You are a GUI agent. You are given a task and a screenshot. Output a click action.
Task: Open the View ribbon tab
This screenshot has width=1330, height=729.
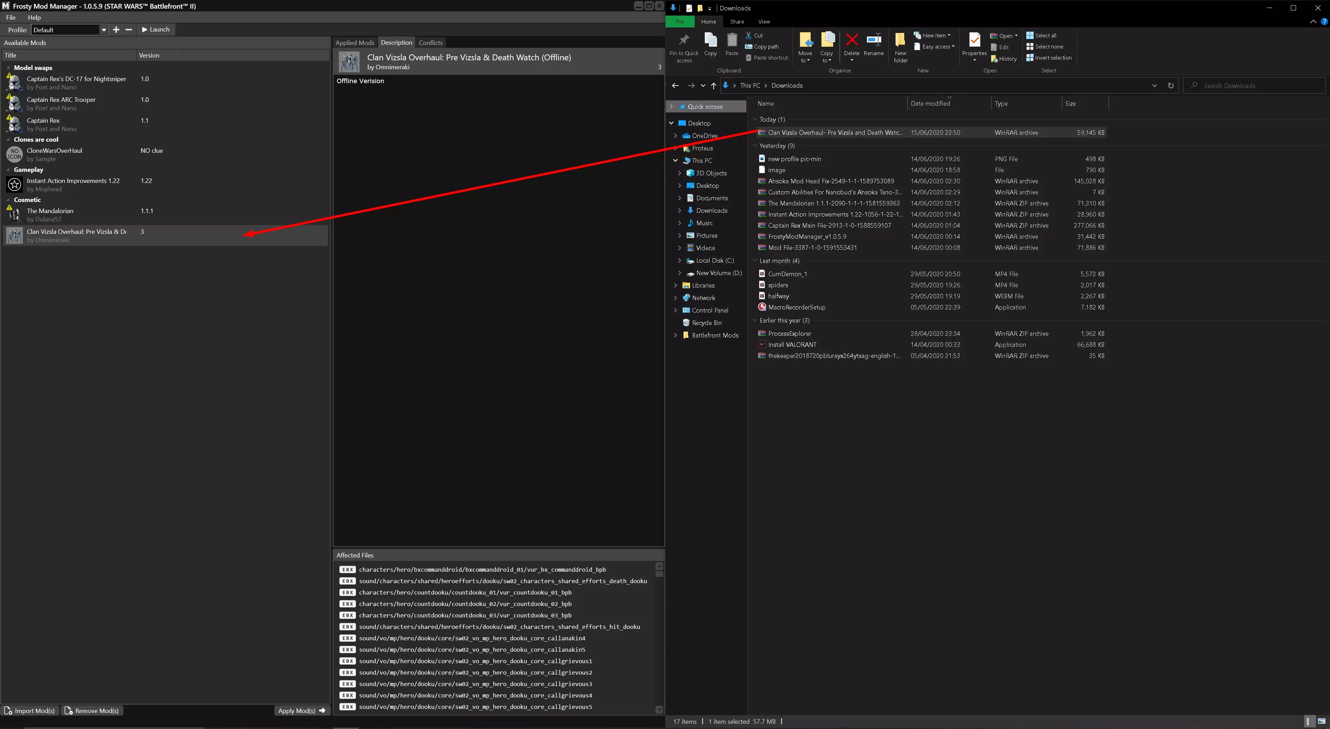click(764, 22)
